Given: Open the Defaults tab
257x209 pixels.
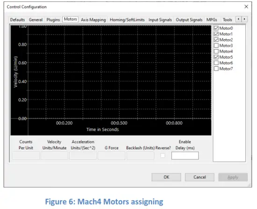Looking at the screenshot, I should coord(17,20).
